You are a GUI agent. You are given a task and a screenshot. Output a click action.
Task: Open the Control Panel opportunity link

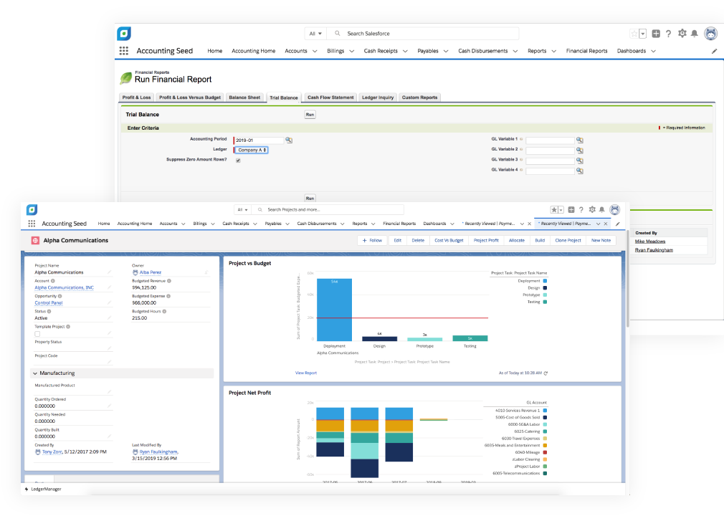(49, 303)
